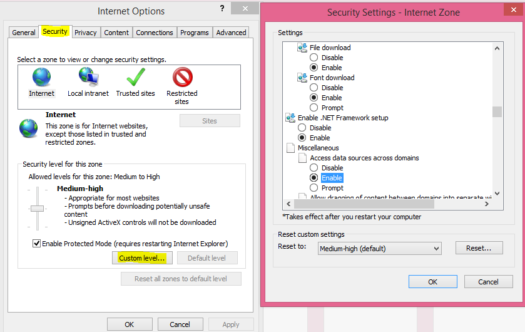The height and width of the screenshot is (332, 525).
Task: Click the Internet Options help question mark
Action: tap(222, 9)
